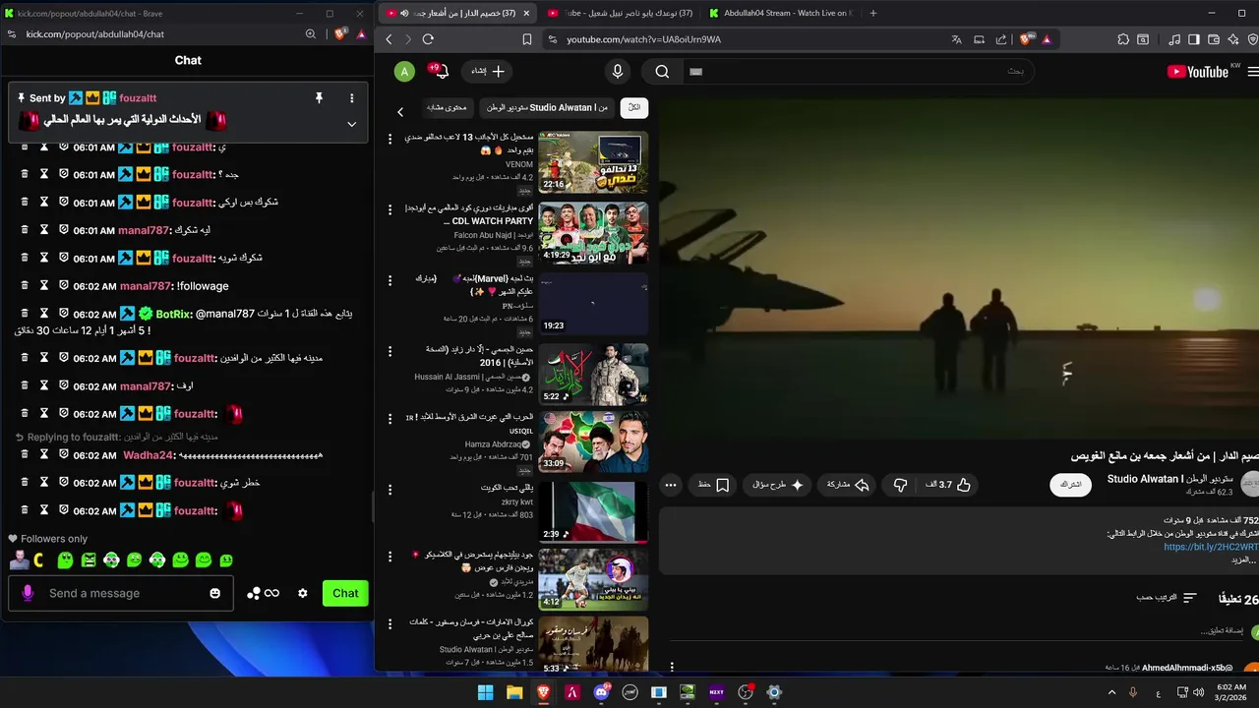Subscribe to Studio Alwatan channel
1259x708 pixels.
coord(1071,485)
